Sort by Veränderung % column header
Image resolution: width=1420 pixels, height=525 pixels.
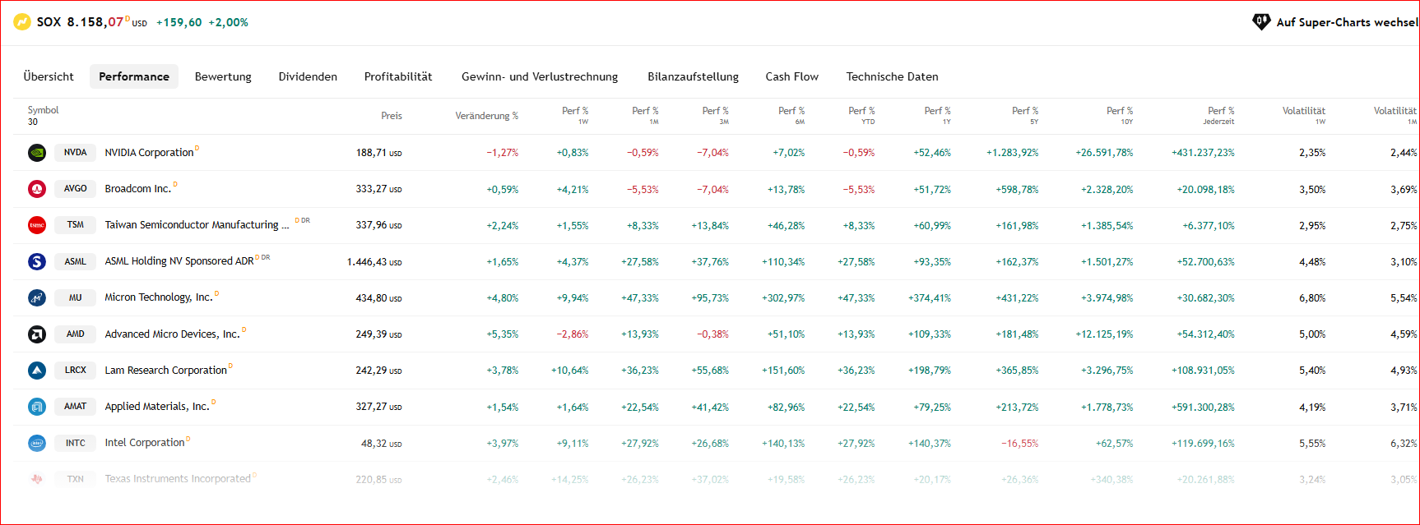[486, 116]
